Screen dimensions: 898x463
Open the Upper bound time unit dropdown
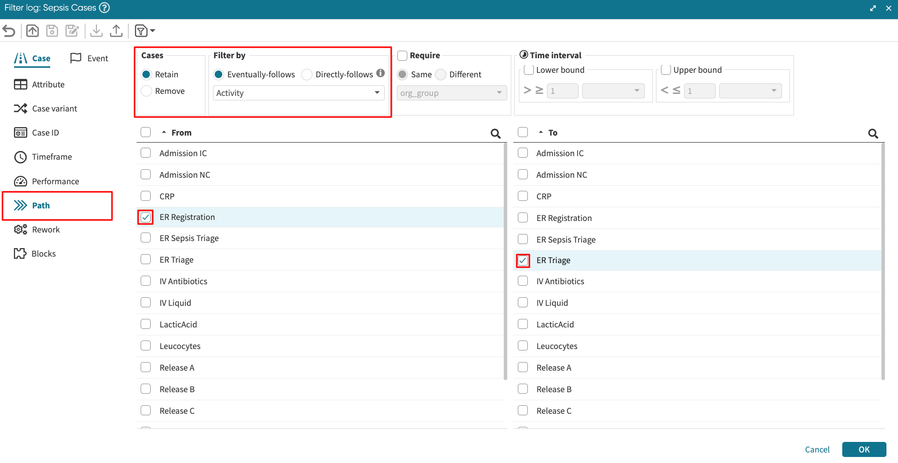pos(750,91)
